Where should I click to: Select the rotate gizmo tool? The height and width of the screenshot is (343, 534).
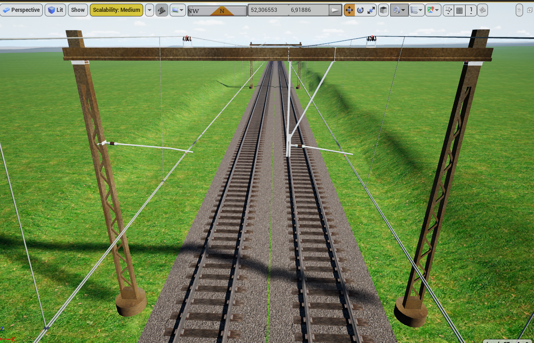pyautogui.click(x=360, y=10)
